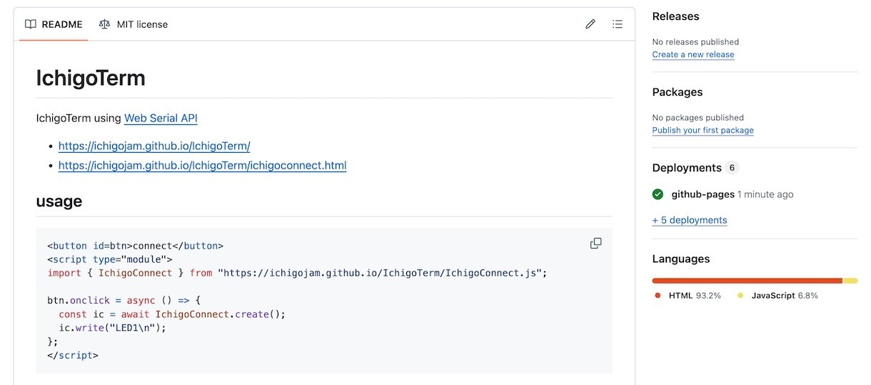
Task: Click the 'No releases published' text
Action: (695, 42)
